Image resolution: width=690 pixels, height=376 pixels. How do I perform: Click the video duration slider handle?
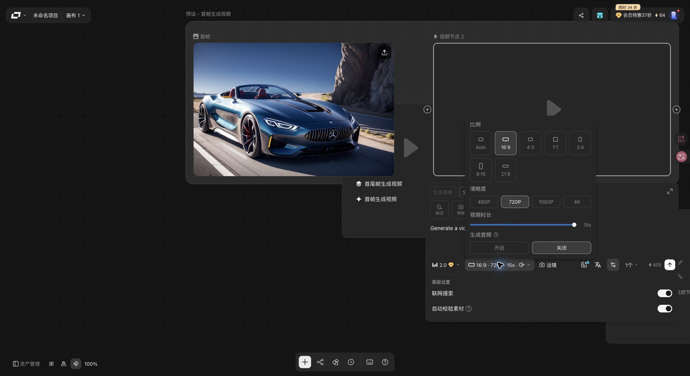pos(574,225)
